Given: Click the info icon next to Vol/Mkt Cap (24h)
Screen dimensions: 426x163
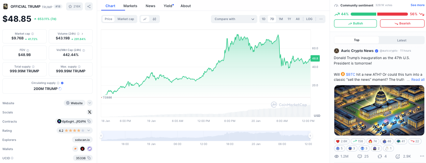Looking at the screenshot, I should [x=84, y=50].
